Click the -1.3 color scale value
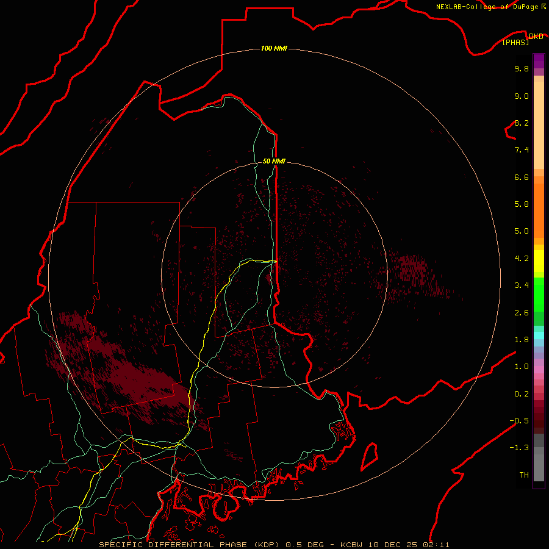This screenshot has width=549, height=549. (519, 448)
